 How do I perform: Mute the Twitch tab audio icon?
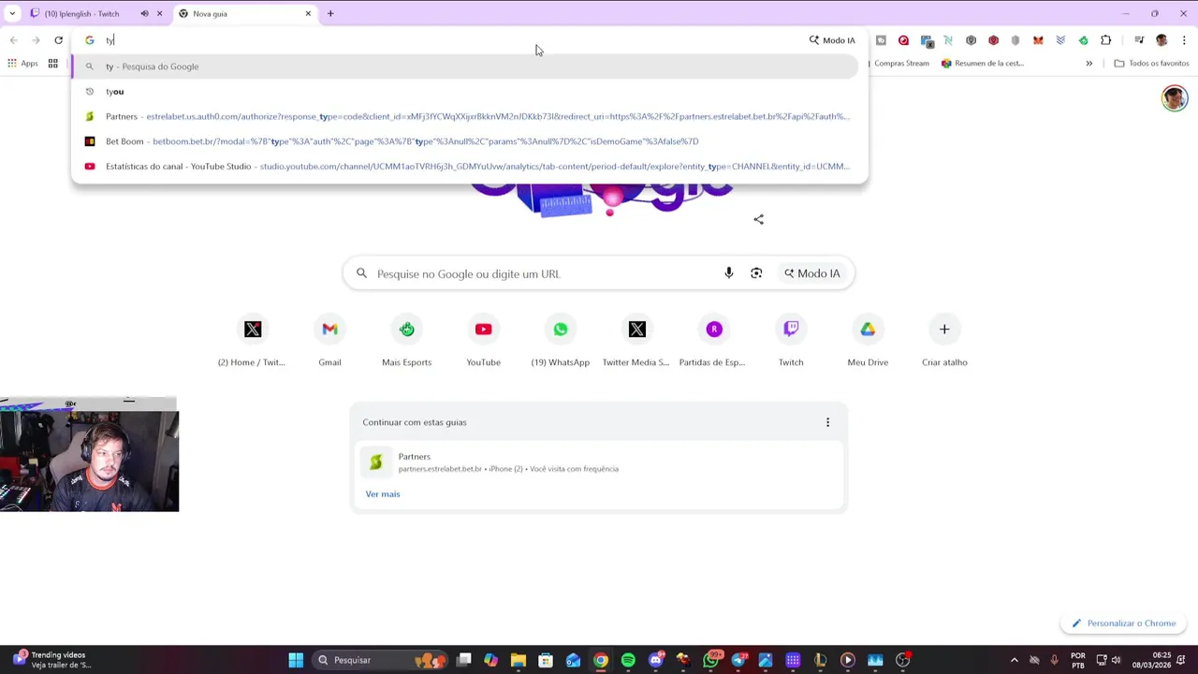click(x=144, y=14)
